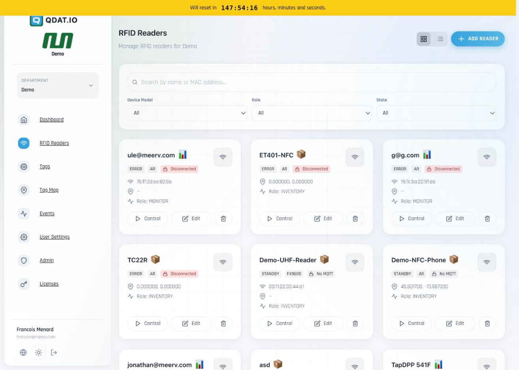Click the chart icon beside ule@meerv.com
The width and height of the screenshot is (519, 370).
click(183, 154)
